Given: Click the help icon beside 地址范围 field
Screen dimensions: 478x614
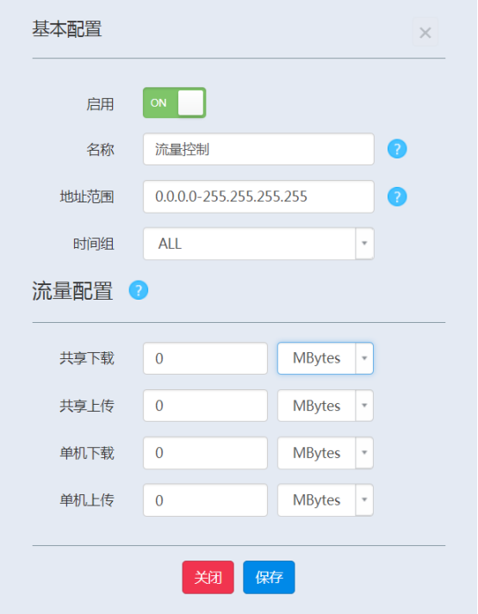Looking at the screenshot, I should click(x=397, y=196).
